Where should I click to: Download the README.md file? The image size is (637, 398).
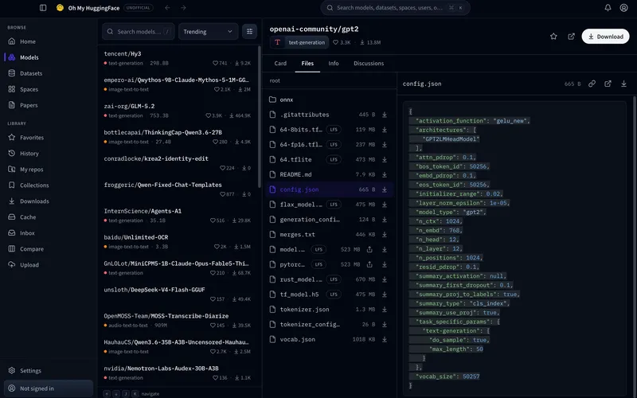385,174
